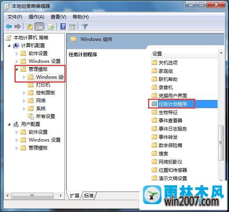The height and width of the screenshot is (212, 229).
Task: Toggle the action pane toolbar icon
Action: pyautogui.click(x=72, y=27)
